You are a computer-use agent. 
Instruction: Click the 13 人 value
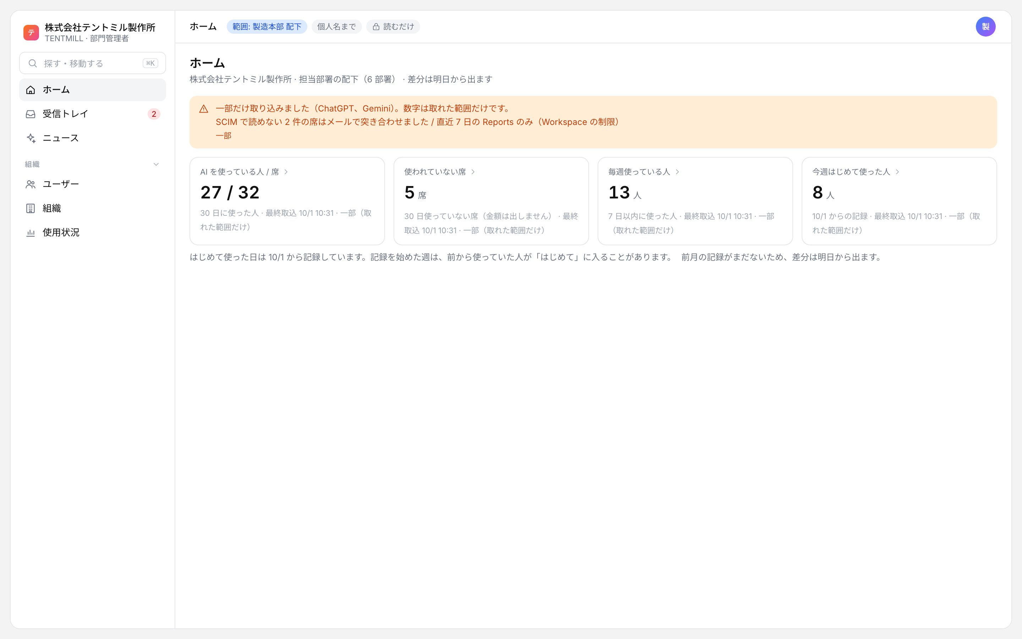[625, 193]
